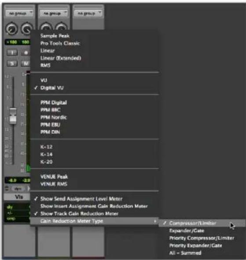Open the second track's 'no group' selector
The width and height of the screenshot is (246, 260).
tap(54, 13)
